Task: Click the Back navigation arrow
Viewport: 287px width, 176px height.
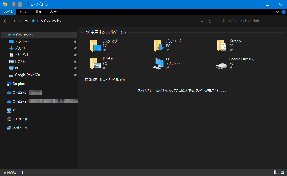Action: click(x=6, y=21)
